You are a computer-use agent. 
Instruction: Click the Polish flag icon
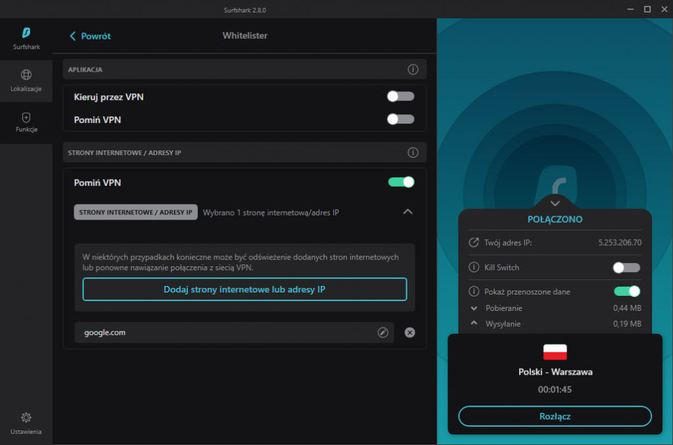coord(555,352)
